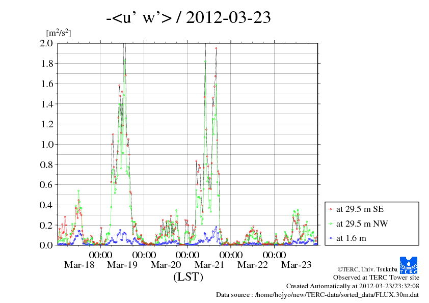This screenshot has height=303, width=429.
Task: Click the red marker in the SE legend
Action: [x=331, y=209]
